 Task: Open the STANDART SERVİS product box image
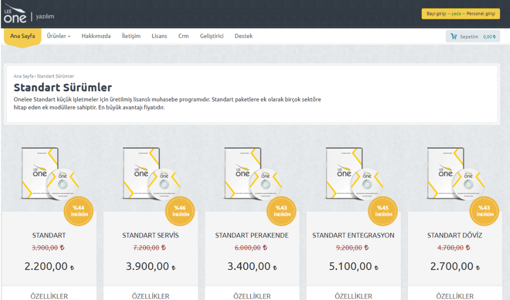tap(151, 173)
